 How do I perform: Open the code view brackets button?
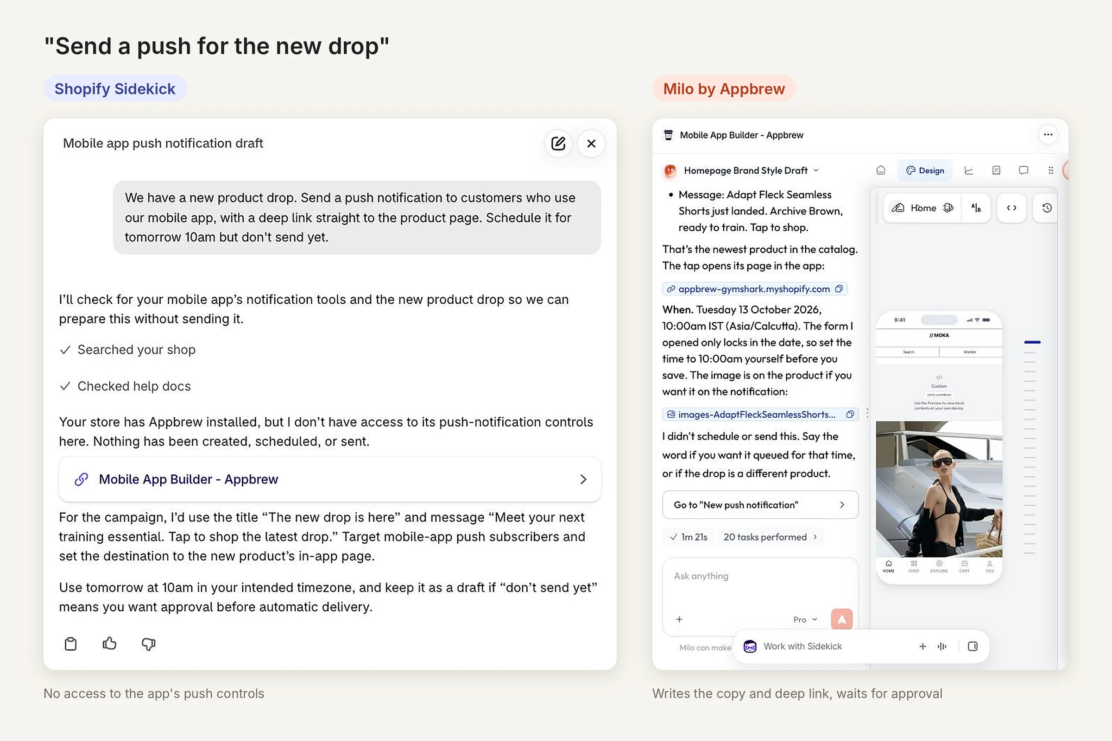(1011, 208)
